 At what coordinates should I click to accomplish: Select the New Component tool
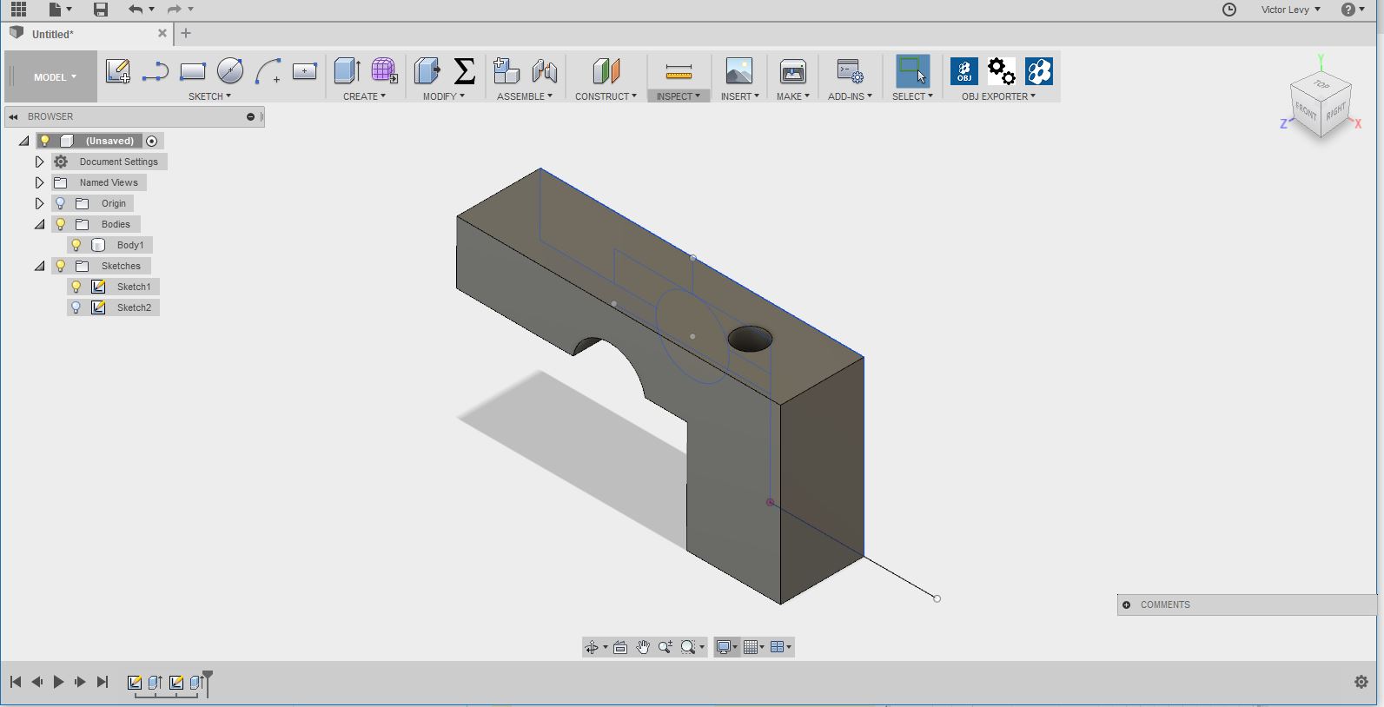(506, 71)
